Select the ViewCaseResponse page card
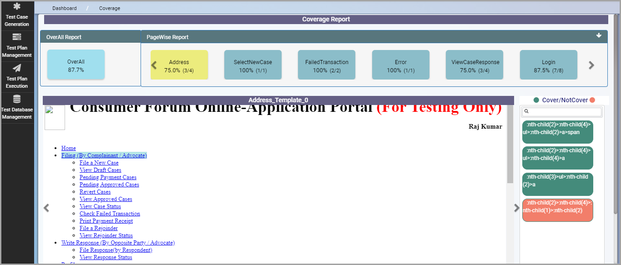Screen dimensions: 621x265 [x=475, y=65]
